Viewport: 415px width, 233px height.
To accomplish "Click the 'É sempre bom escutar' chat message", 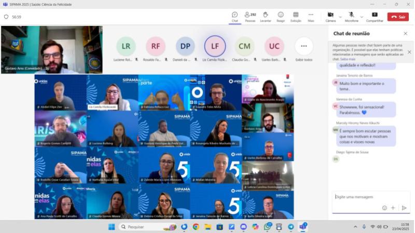I will [366, 136].
